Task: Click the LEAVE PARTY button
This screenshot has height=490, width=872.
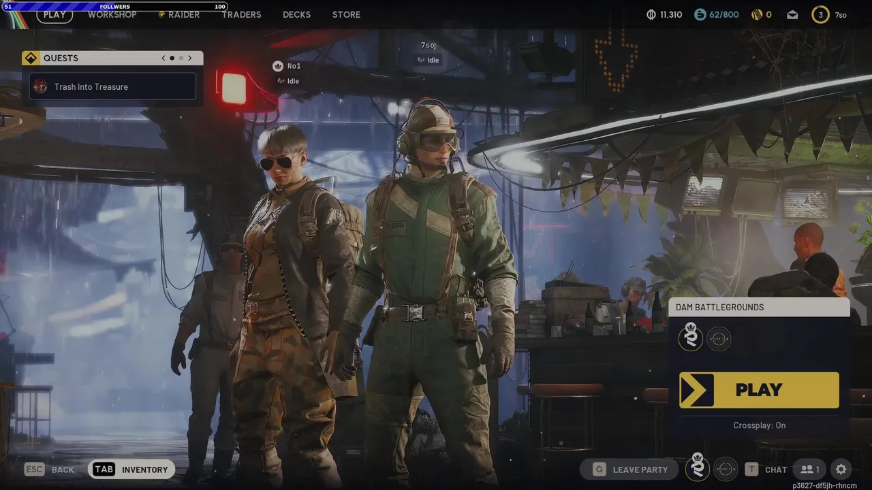Action: click(x=629, y=469)
